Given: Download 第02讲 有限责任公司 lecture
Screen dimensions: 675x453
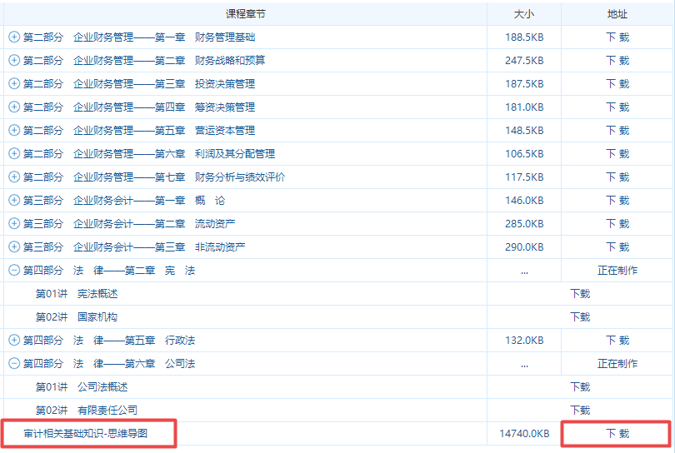Looking at the screenshot, I should point(580,410).
